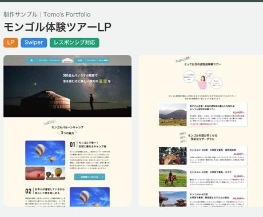Click the モンゴル体験ツアーLP title
Screen dimensions: 263x217
click(58, 27)
